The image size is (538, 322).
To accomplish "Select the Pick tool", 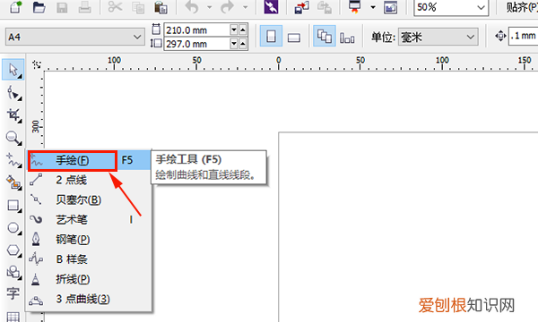I will pyautogui.click(x=13, y=70).
